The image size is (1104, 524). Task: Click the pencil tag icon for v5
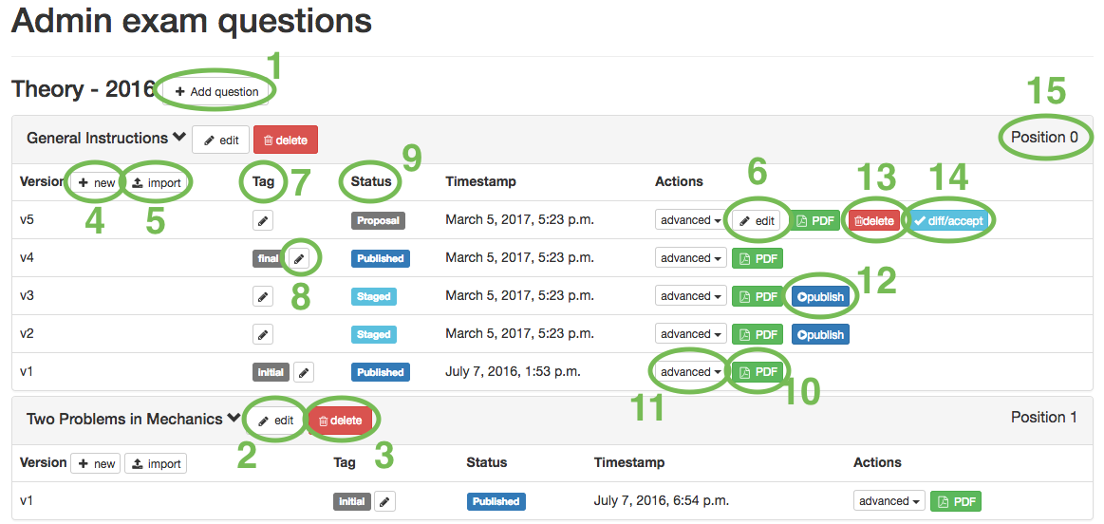point(263,220)
